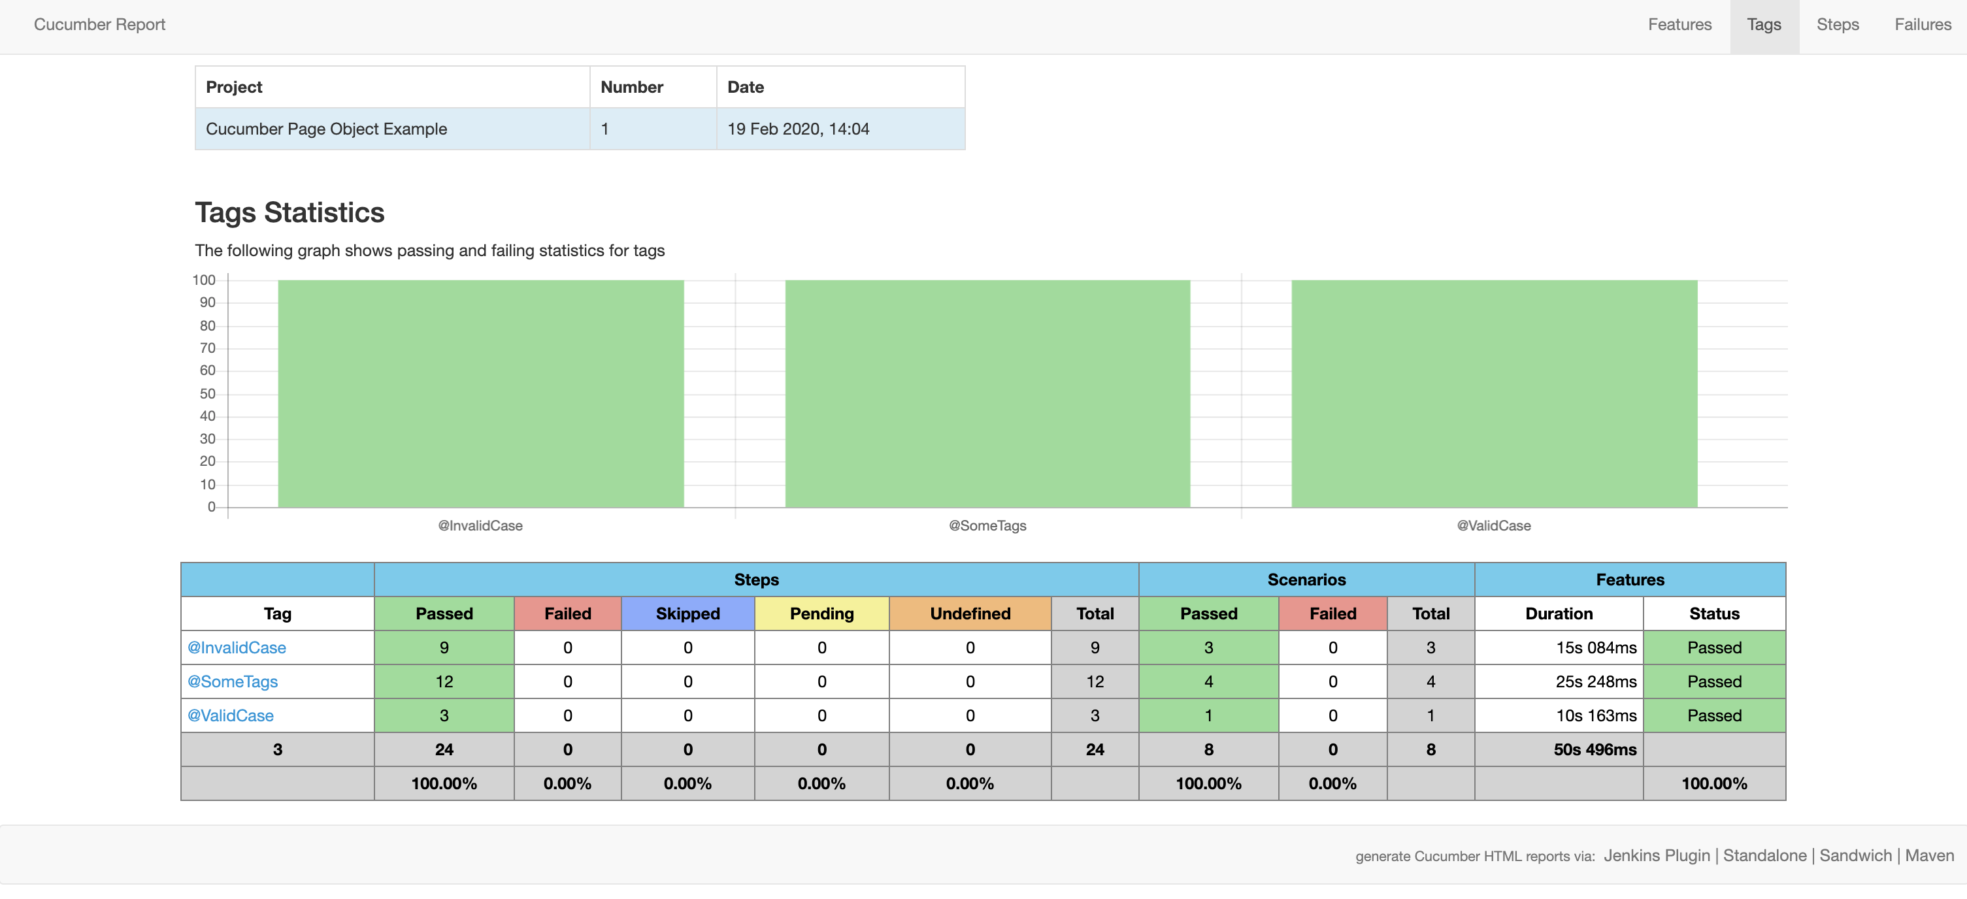
Task: Follow the Jenkins Plugin footer link
Action: coord(1656,855)
